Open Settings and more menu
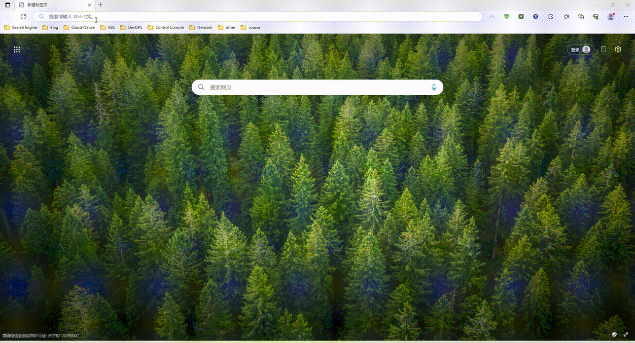The image size is (635, 343). (626, 16)
